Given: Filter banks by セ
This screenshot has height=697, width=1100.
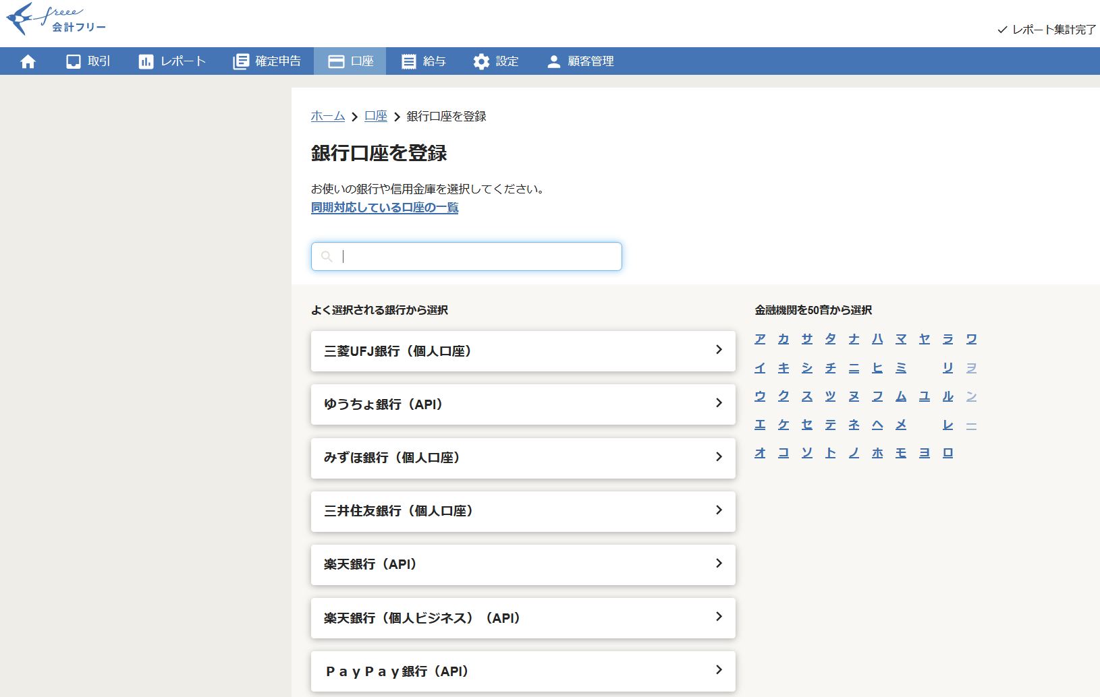Looking at the screenshot, I should click(807, 425).
